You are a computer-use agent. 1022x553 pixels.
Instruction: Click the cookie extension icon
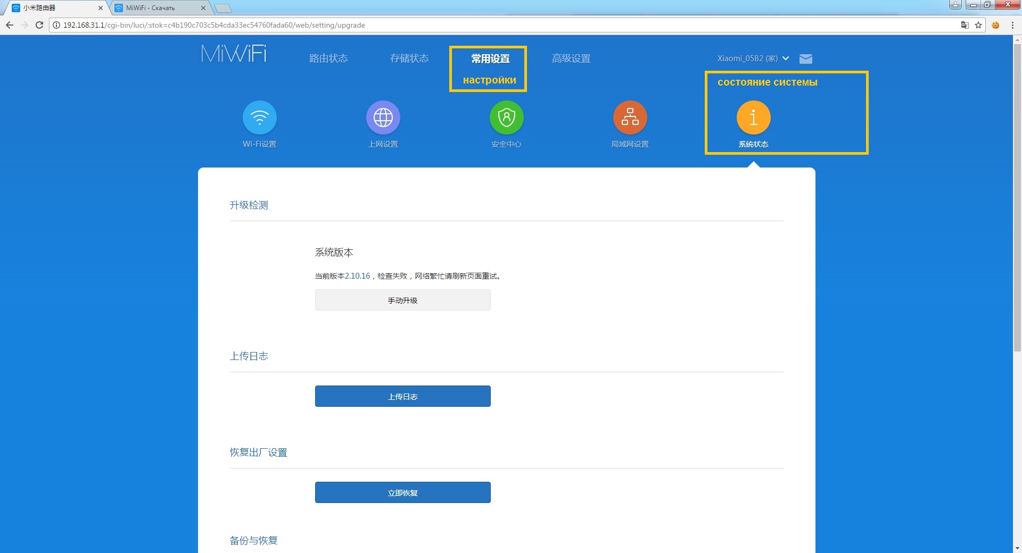click(995, 25)
